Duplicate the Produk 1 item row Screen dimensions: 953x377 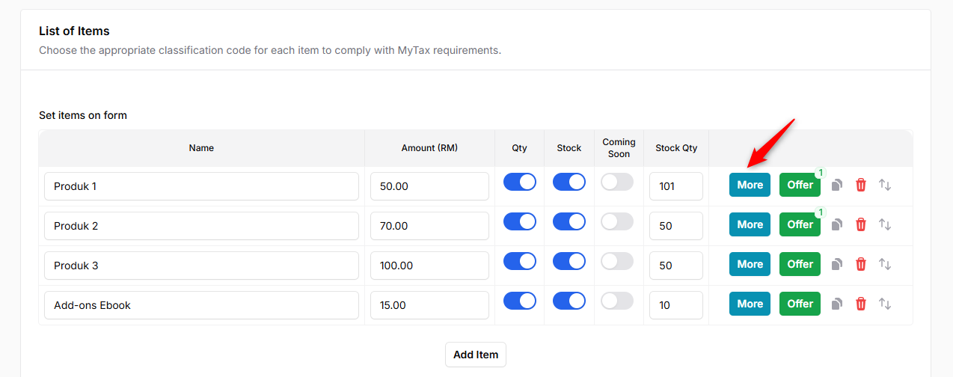[x=837, y=185]
